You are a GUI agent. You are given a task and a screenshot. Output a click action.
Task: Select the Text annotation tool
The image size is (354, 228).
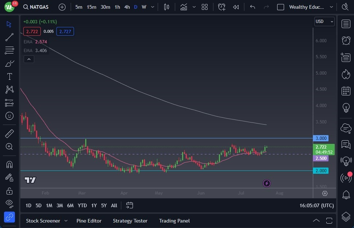point(9,76)
